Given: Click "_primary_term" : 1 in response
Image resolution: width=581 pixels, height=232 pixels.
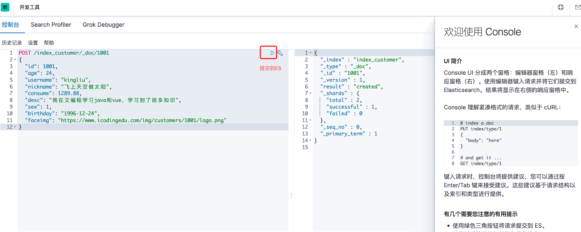Looking at the screenshot, I should click(x=349, y=133).
